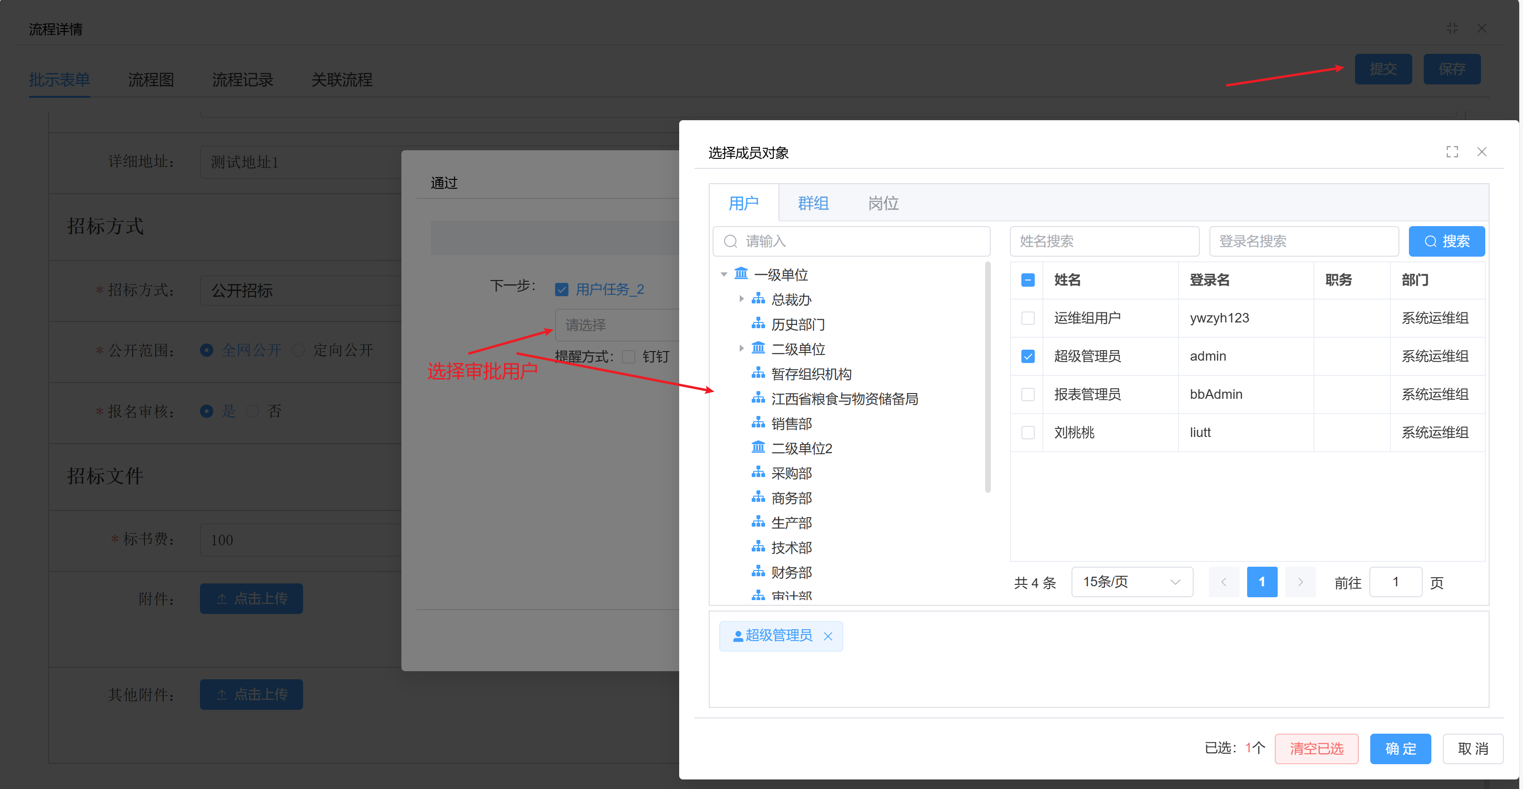Click the 其他附件 点击上传 button

click(251, 695)
